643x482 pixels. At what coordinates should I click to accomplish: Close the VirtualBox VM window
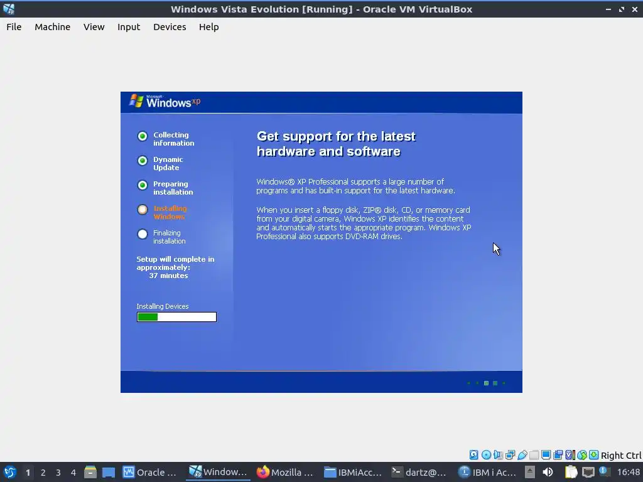(x=635, y=9)
